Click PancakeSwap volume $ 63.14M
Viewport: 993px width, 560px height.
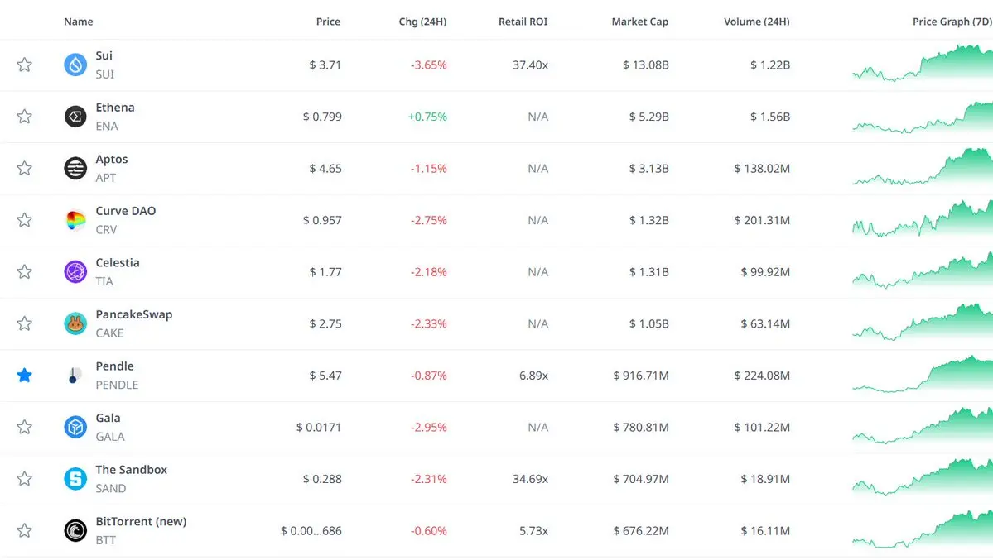(765, 323)
